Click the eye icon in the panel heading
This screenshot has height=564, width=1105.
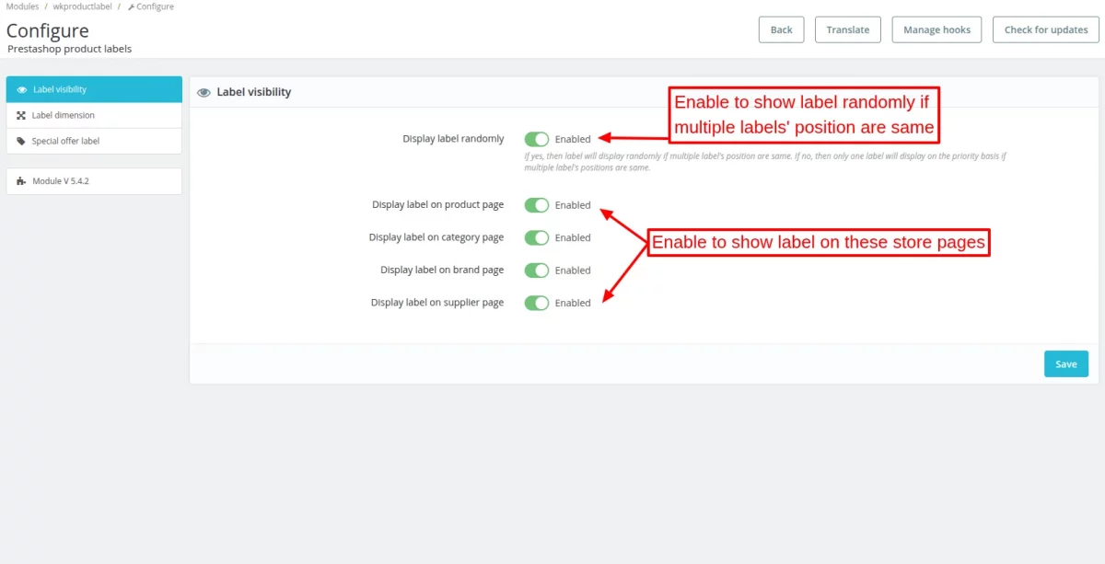[x=204, y=92]
